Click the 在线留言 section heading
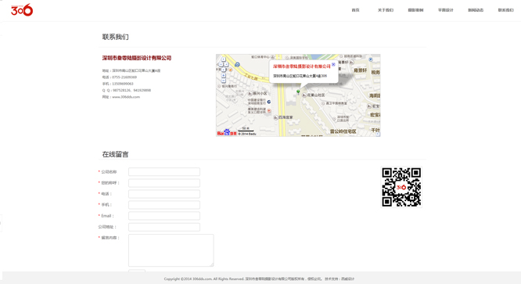The width and height of the screenshot is (521, 284). point(115,154)
